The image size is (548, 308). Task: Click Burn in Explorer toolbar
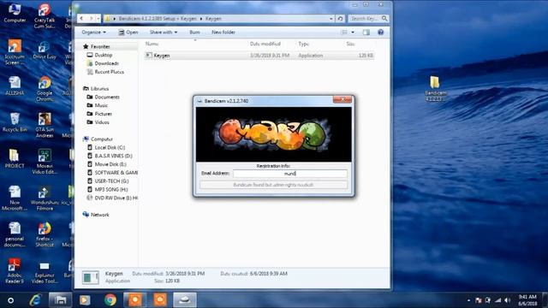[194, 33]
